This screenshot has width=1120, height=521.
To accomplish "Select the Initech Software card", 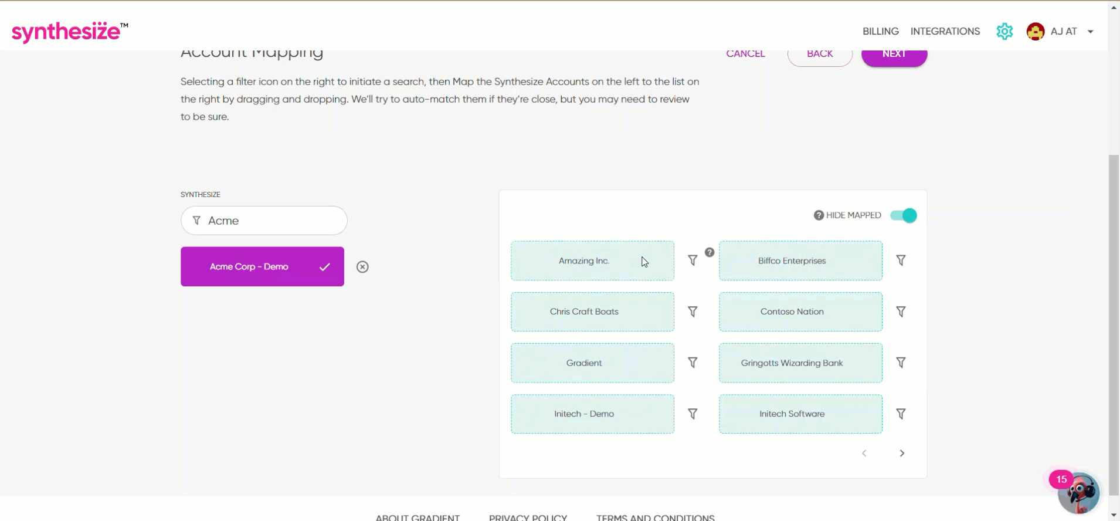I will click(800, 414).
